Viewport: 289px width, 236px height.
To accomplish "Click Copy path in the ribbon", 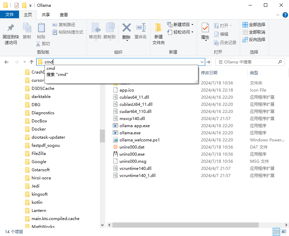I will pos(64,25).
